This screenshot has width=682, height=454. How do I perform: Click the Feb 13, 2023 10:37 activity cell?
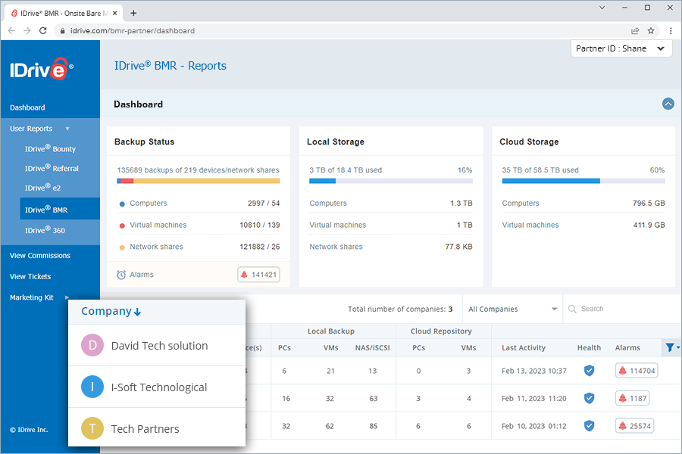(x=534, y=371)
